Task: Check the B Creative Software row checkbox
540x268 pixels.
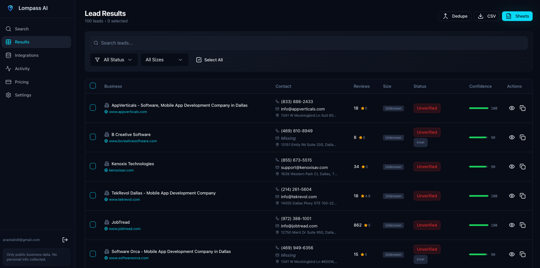Action: 93,137
